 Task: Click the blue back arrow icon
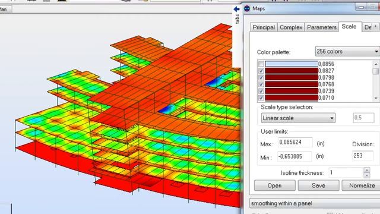pyautogui.click(x=236, y=10)
